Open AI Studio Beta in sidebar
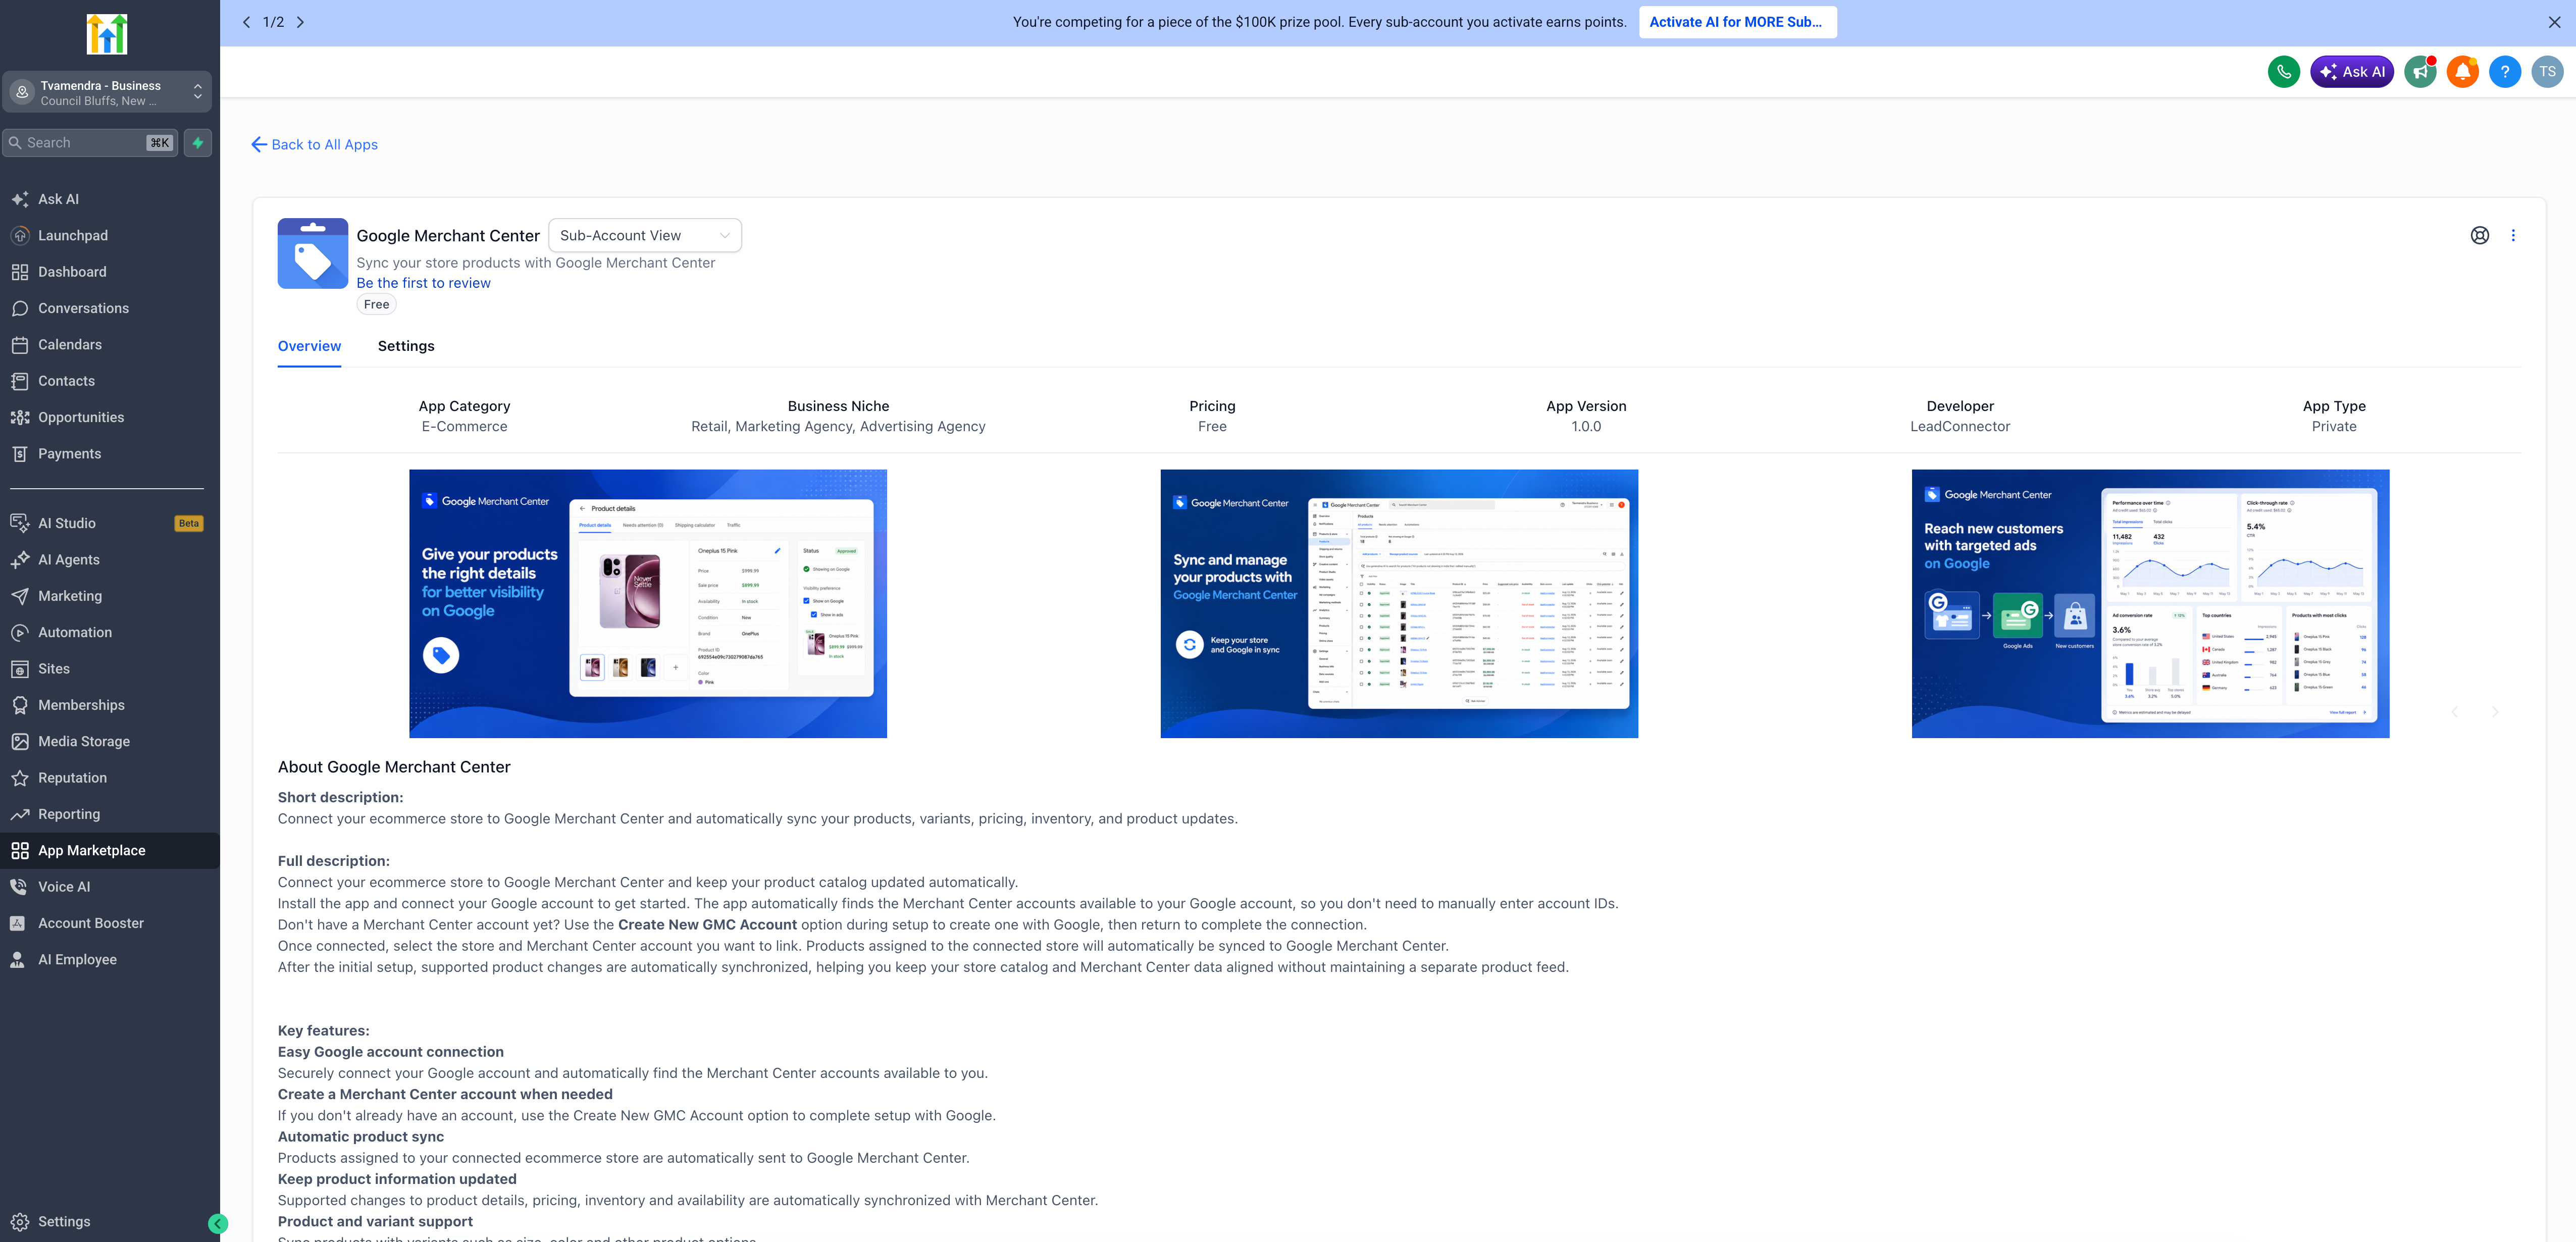 click(110, 523)
